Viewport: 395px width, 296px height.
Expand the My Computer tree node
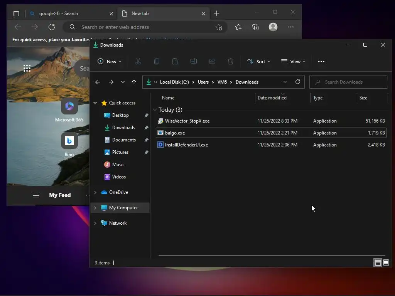pyautogui.click(x=95, y=208)
